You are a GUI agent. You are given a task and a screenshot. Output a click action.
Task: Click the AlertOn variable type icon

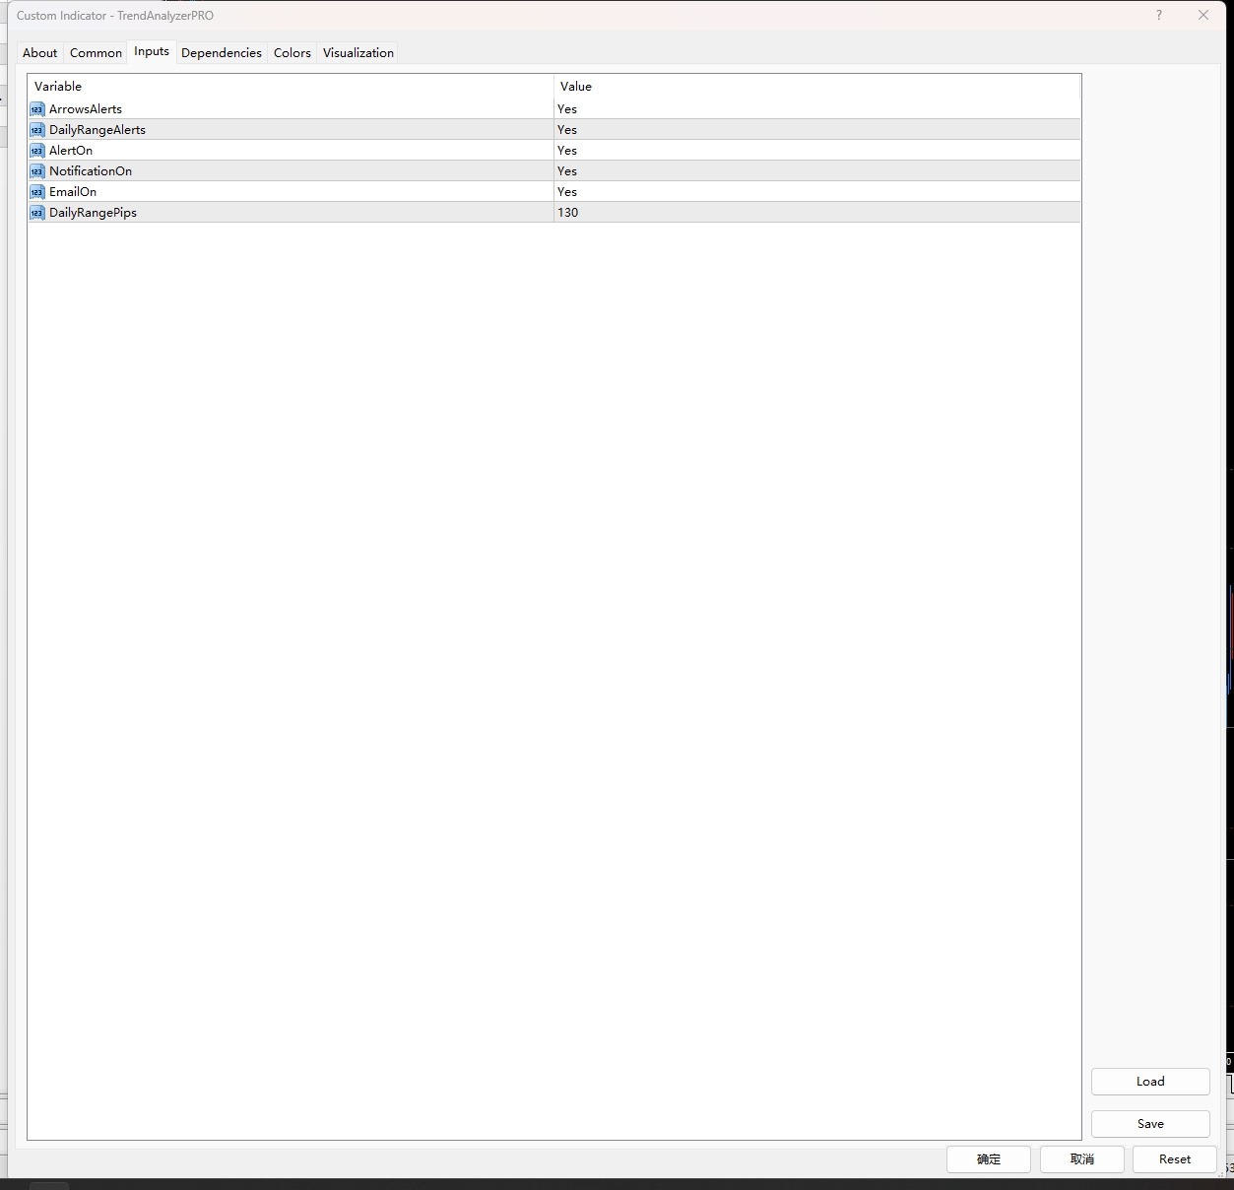(x=37, y=151)
